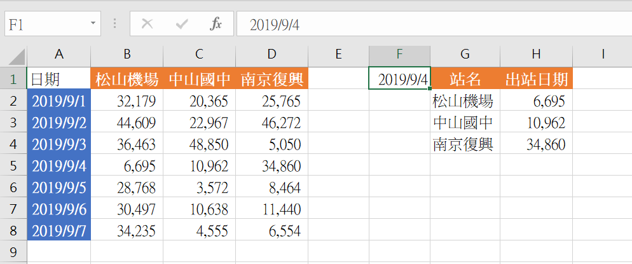Click cell F1 containing 2019/9/4
632x264 pixels.
(399, 78)
